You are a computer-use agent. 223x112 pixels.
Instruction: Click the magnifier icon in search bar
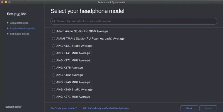(54, 21)
